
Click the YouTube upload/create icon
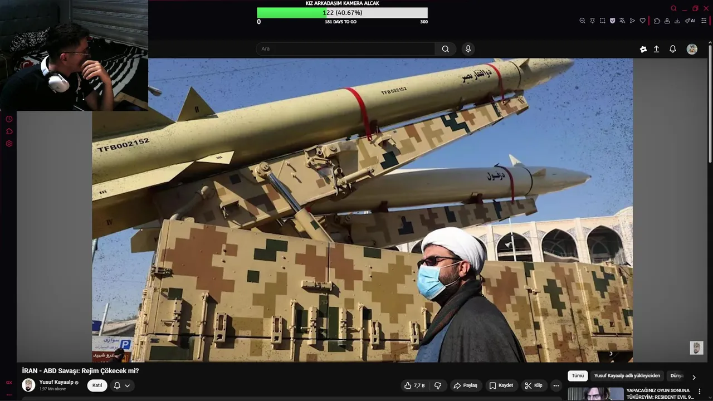click(x=657, y=49)
